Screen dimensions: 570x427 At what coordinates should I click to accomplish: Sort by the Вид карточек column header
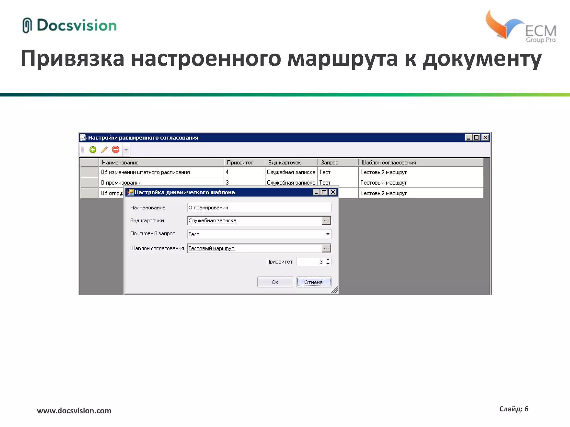pos(291,162)
